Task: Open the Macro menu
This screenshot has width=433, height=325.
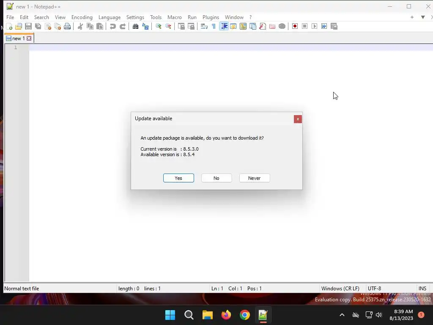Action: [x=175, y=17]
